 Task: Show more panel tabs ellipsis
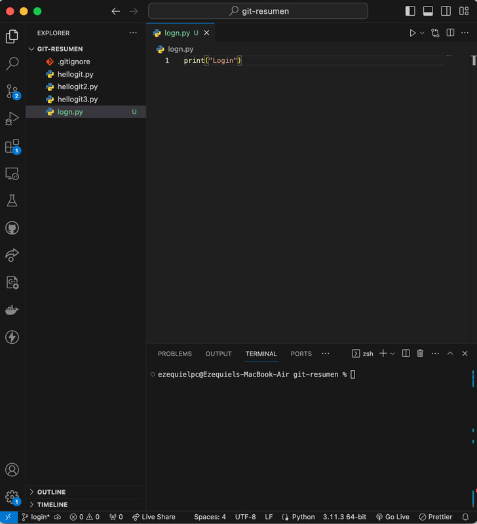[326, 354]
